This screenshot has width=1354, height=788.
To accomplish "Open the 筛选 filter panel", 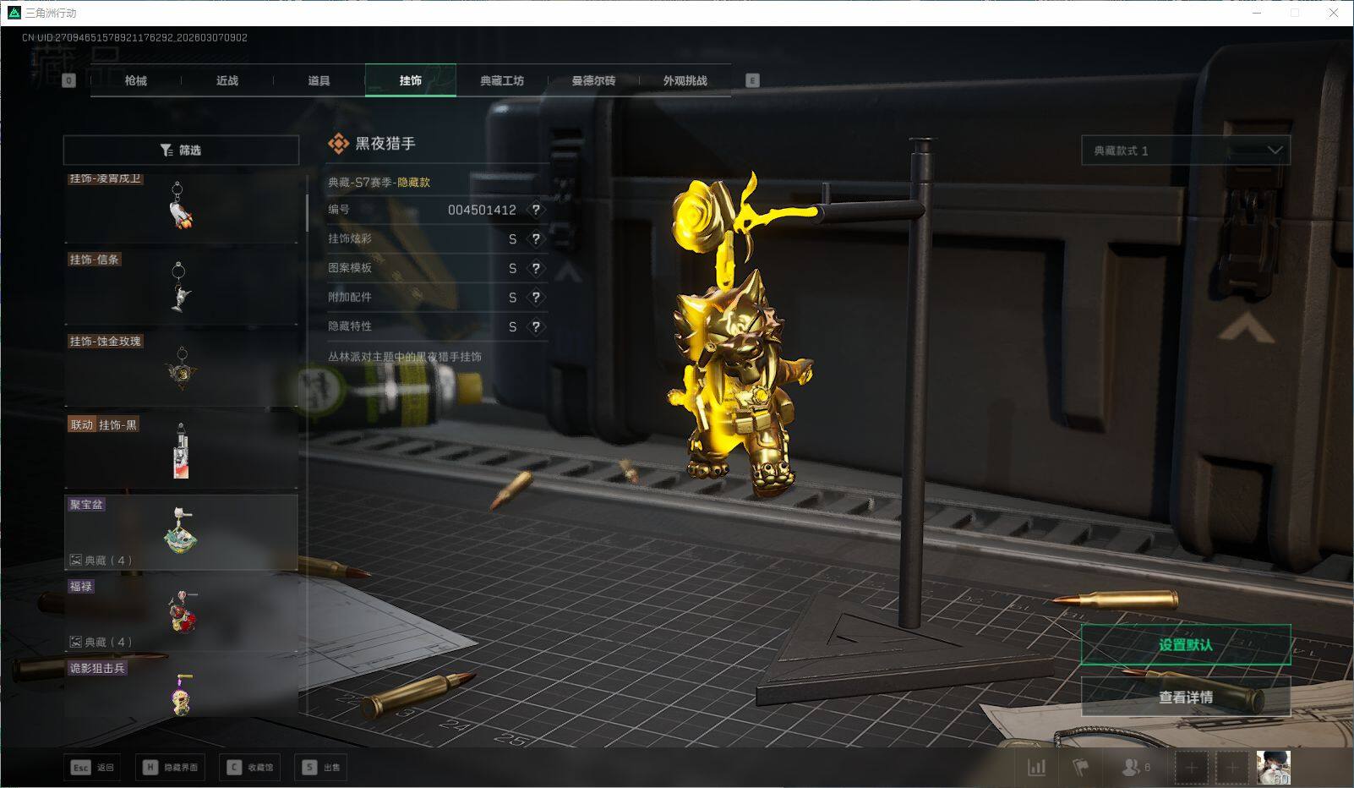I will [181, 150].
